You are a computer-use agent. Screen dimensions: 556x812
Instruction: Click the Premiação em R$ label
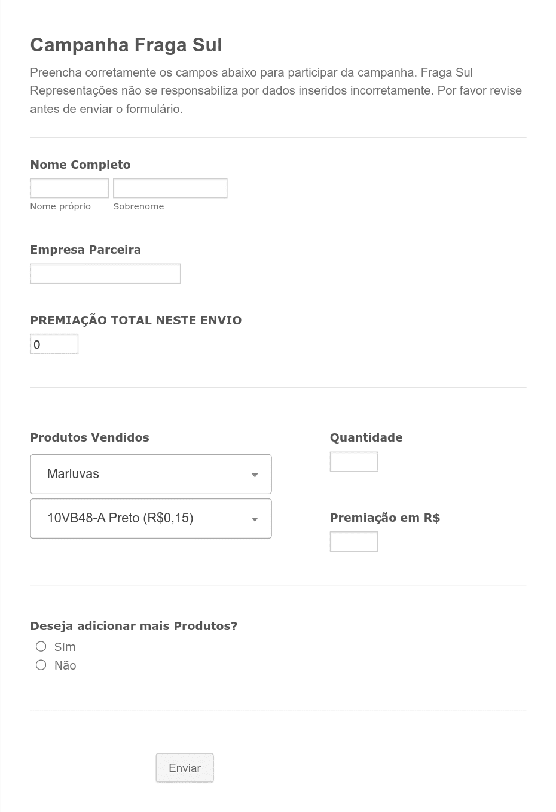385,518
